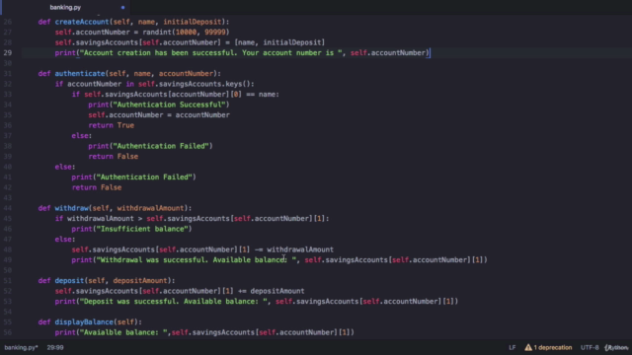This screenshot has height=355, width=632.
Task: Click the "Authentication Failed" string on line 41
Action: tap(144, 177)
